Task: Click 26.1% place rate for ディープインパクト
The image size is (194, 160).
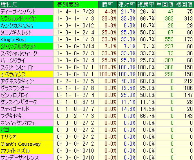Action: coord(147,11)
